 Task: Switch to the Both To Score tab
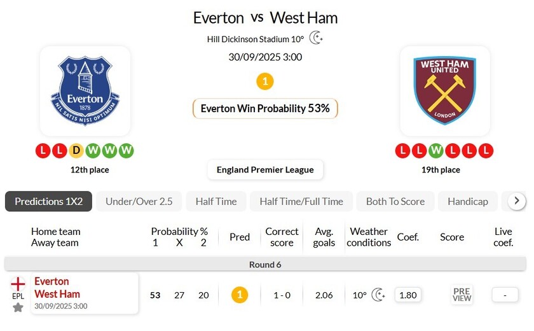pos(395,201)
